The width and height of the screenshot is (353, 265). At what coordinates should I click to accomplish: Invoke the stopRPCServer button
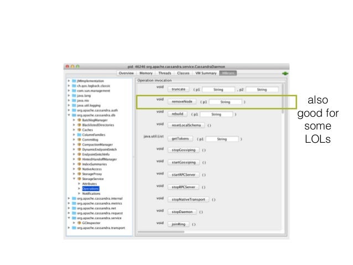pos(183,187)
